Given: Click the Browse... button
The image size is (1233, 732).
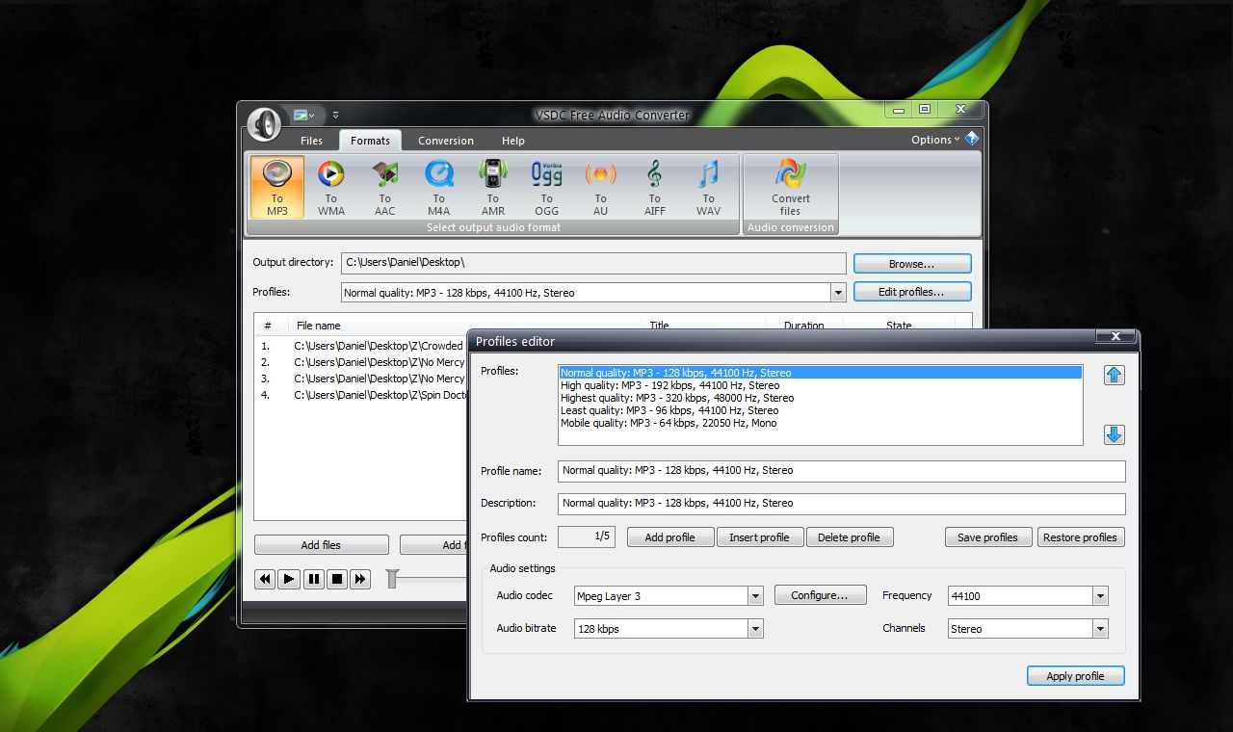Looking at the screenshot, I should coord(912,263).
